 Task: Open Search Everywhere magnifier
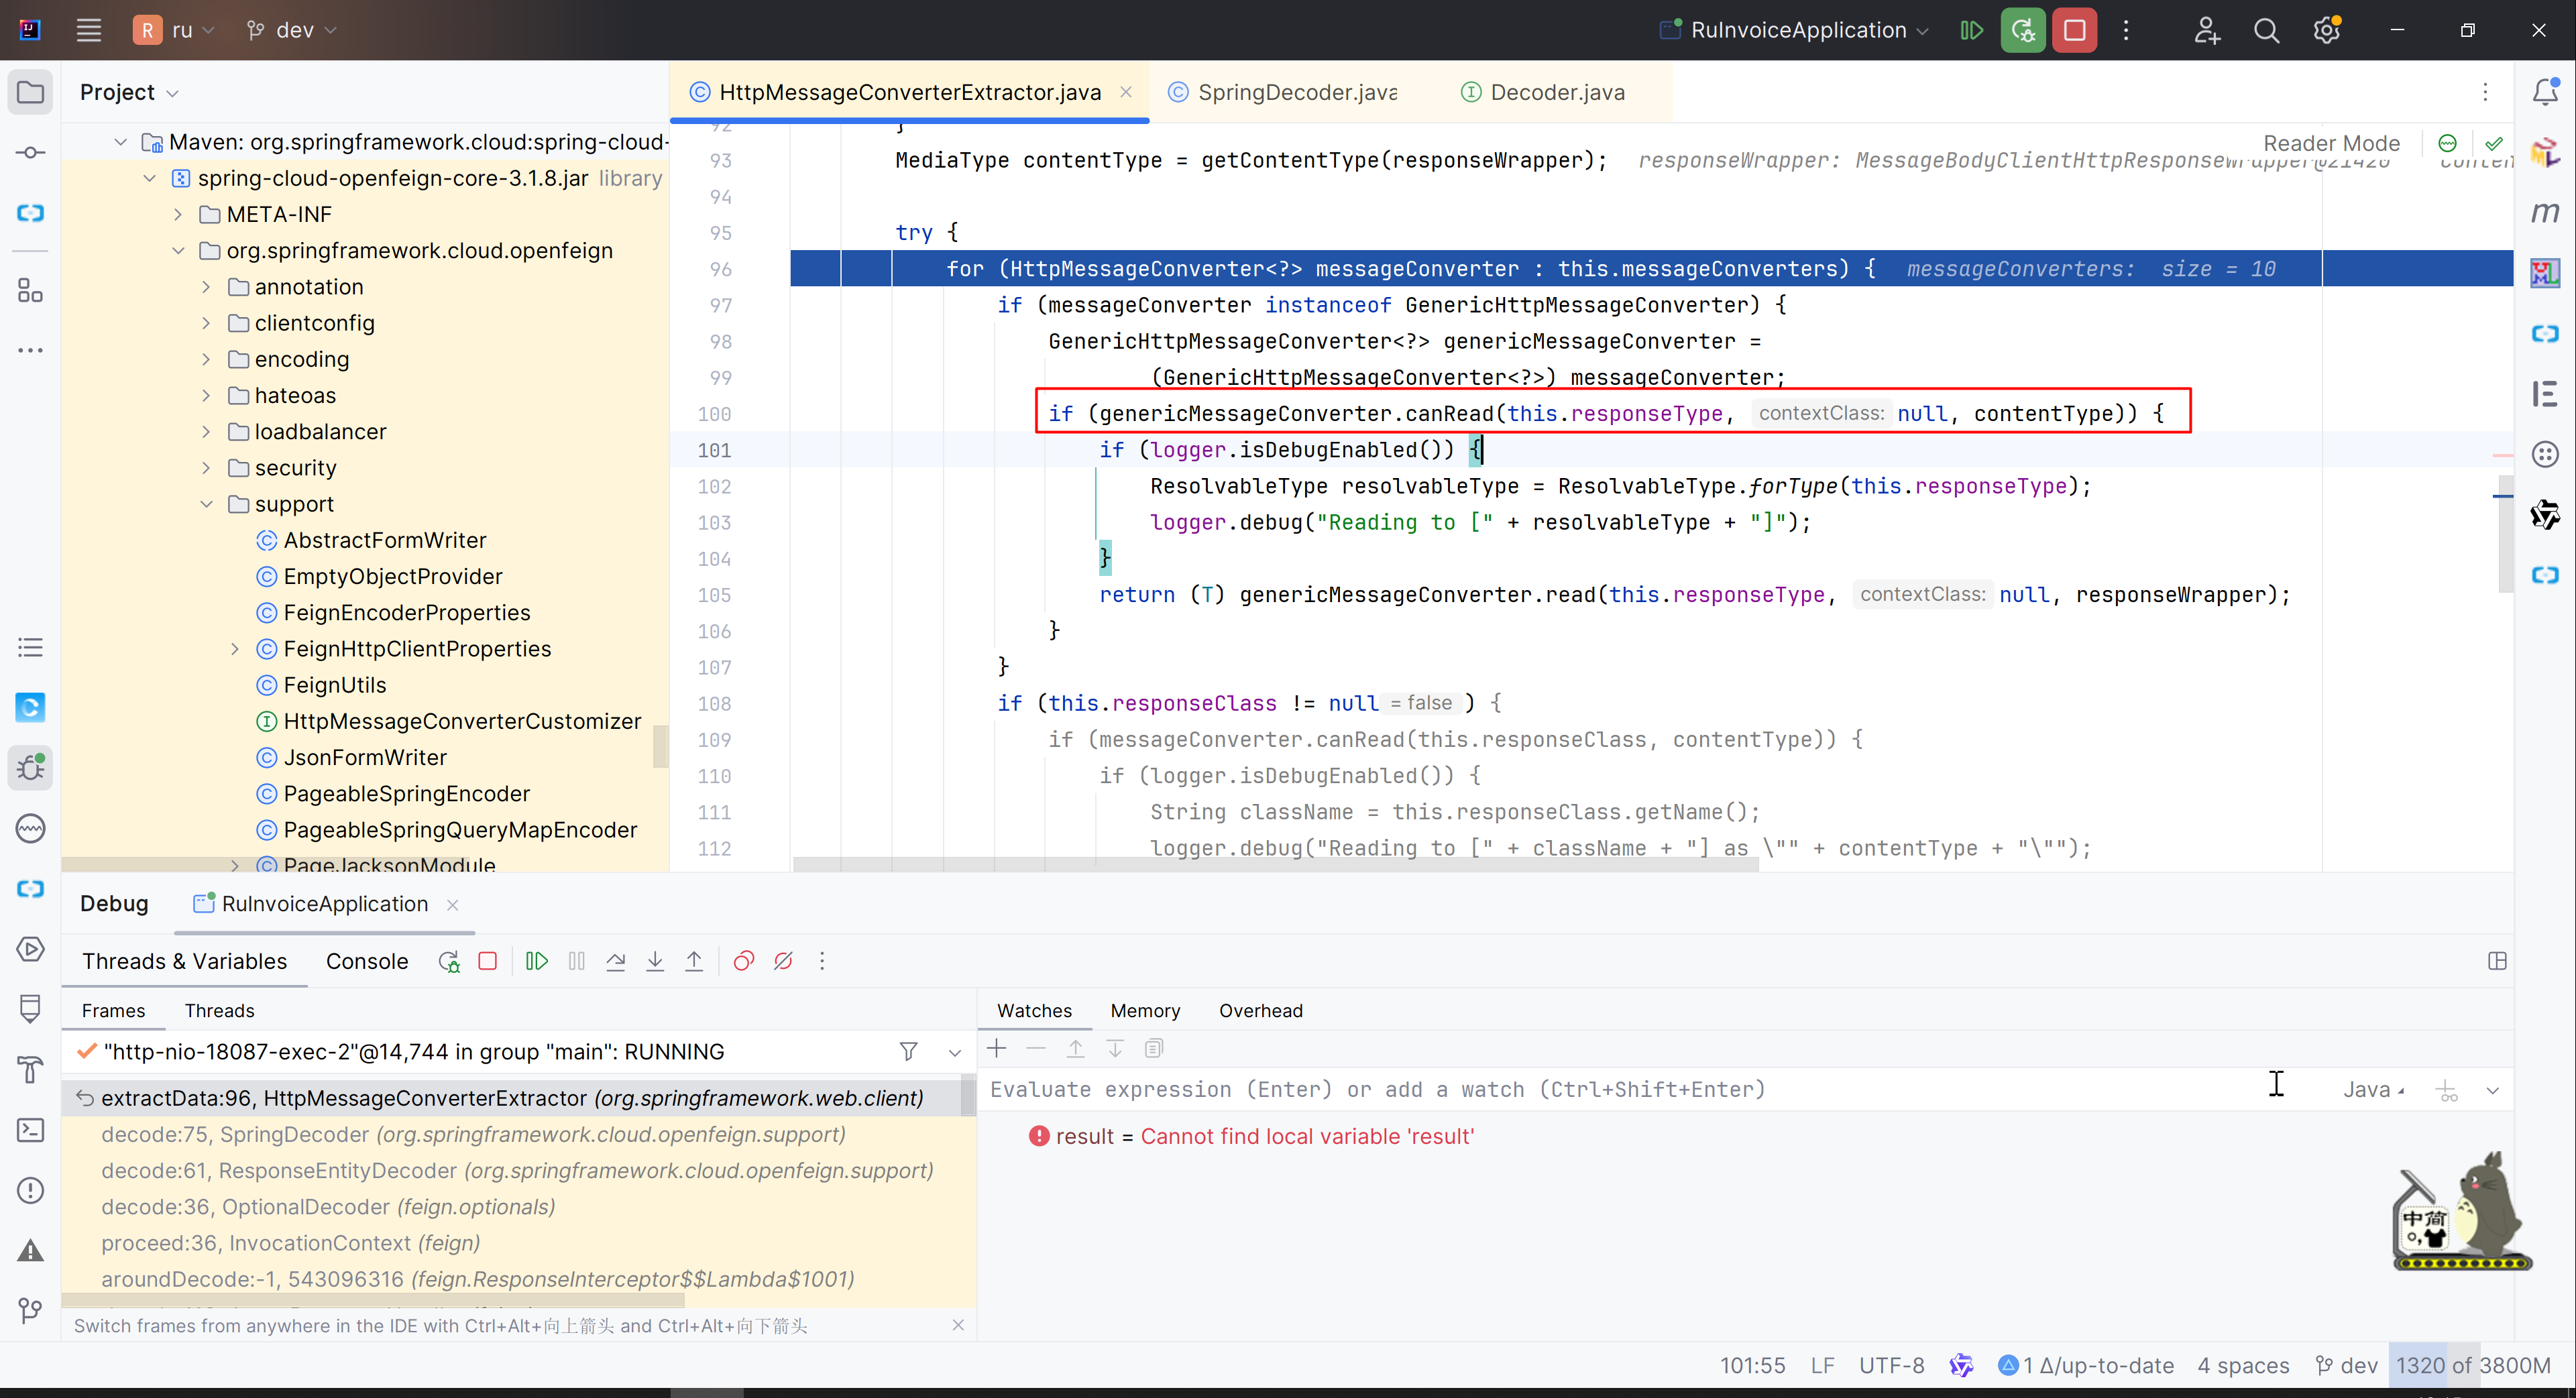pos(2267,30)
